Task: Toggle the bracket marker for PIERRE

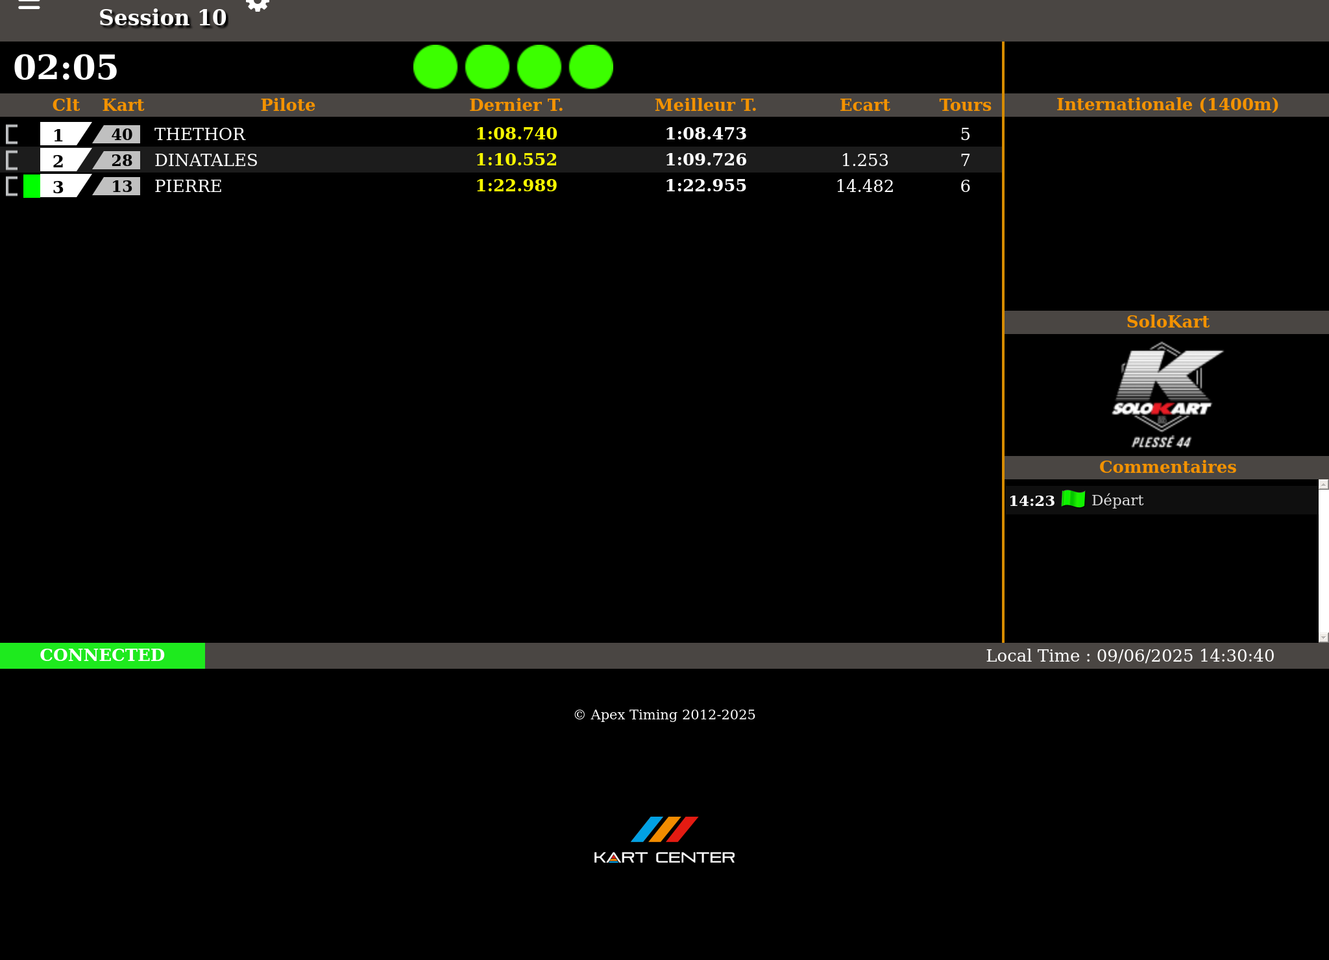Action: coord(12,186)
